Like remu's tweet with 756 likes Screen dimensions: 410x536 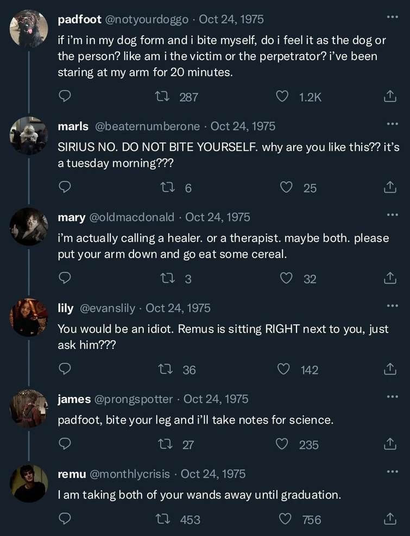[286, 519]
